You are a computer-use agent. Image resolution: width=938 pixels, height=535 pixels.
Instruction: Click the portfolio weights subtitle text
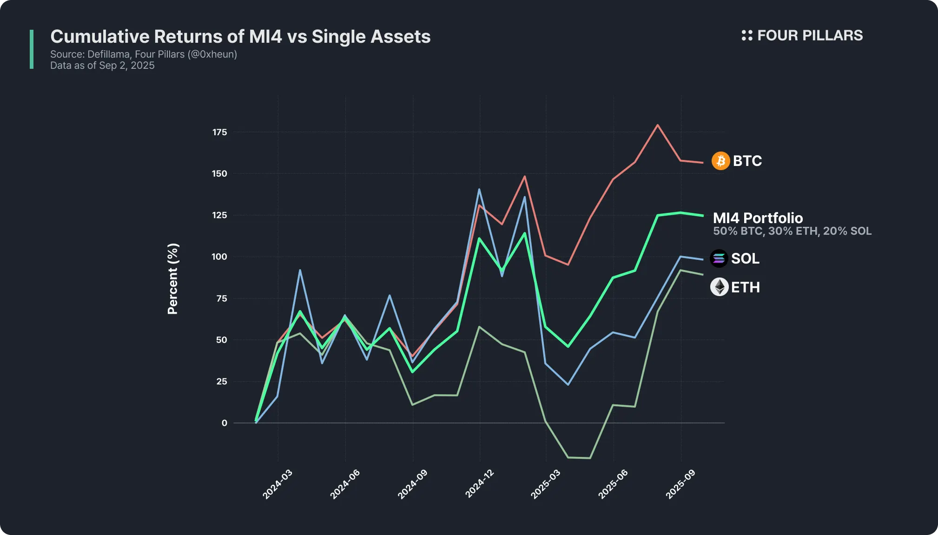(x=792, y=231)
